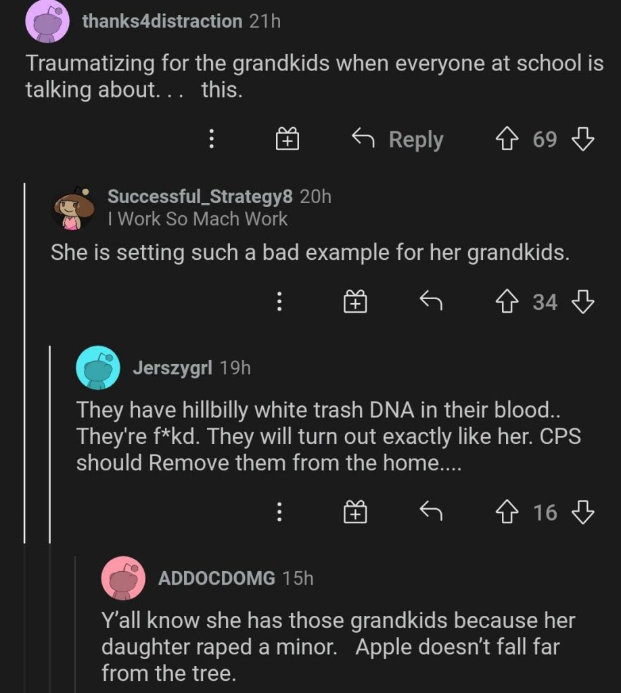Tap ADDOCDOMG's pink avatar
The width and height of the screenshot is (621, 693).
coord(123,578)
